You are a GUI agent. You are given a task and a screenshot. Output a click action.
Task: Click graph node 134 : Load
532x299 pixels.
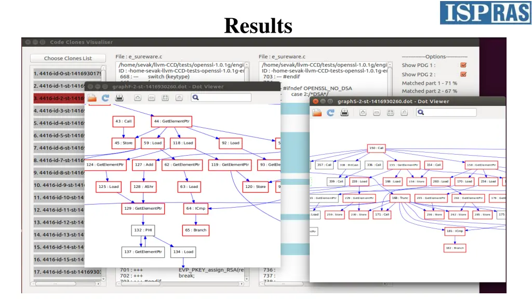point(183,252)
